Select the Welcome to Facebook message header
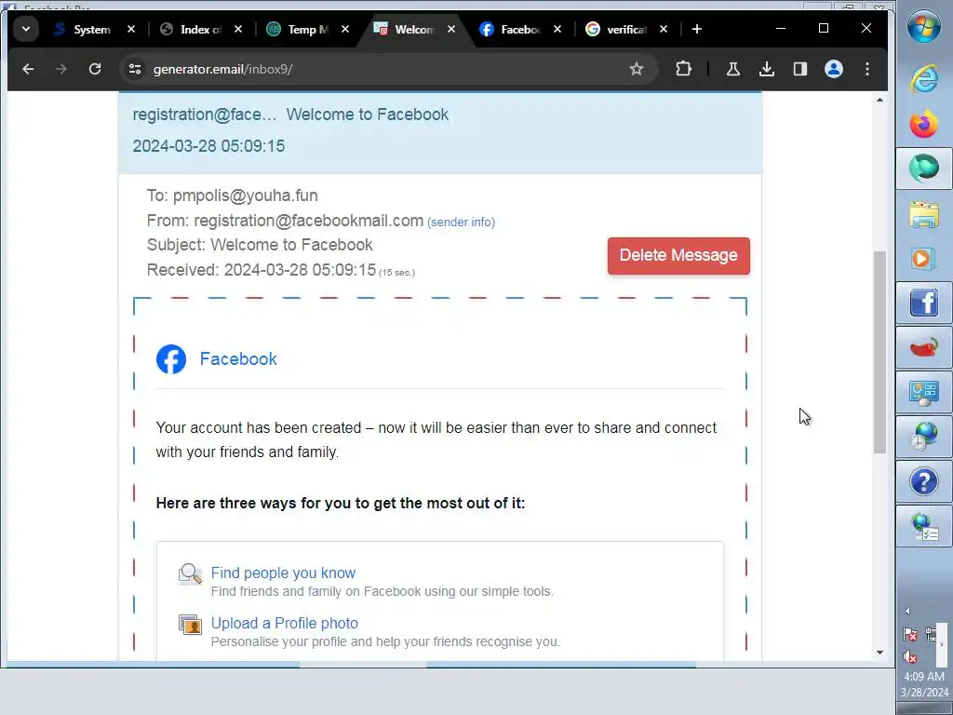 (x=440, y=130)
